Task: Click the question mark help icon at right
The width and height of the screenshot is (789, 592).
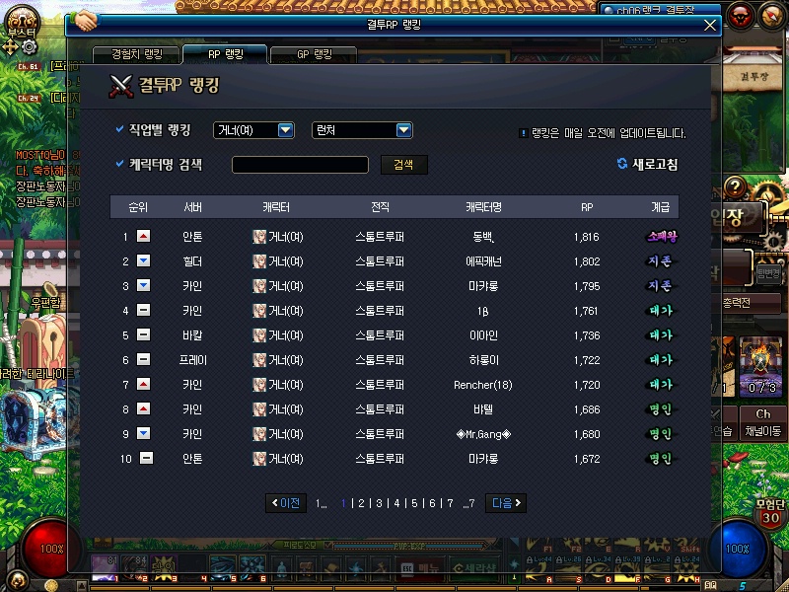Action: [733, 187]
